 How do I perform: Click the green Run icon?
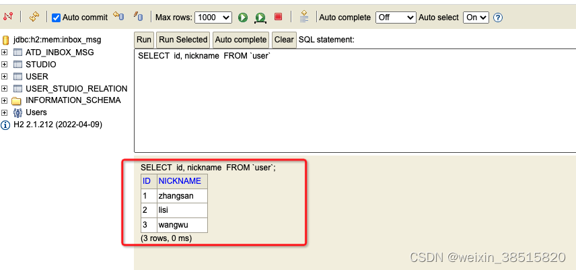tap(243, 17)
